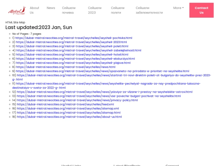The width and height of the screenshot is (222, 166).
Task: Open the privacy-policy.html link
Action: click(x=77, y=100)
